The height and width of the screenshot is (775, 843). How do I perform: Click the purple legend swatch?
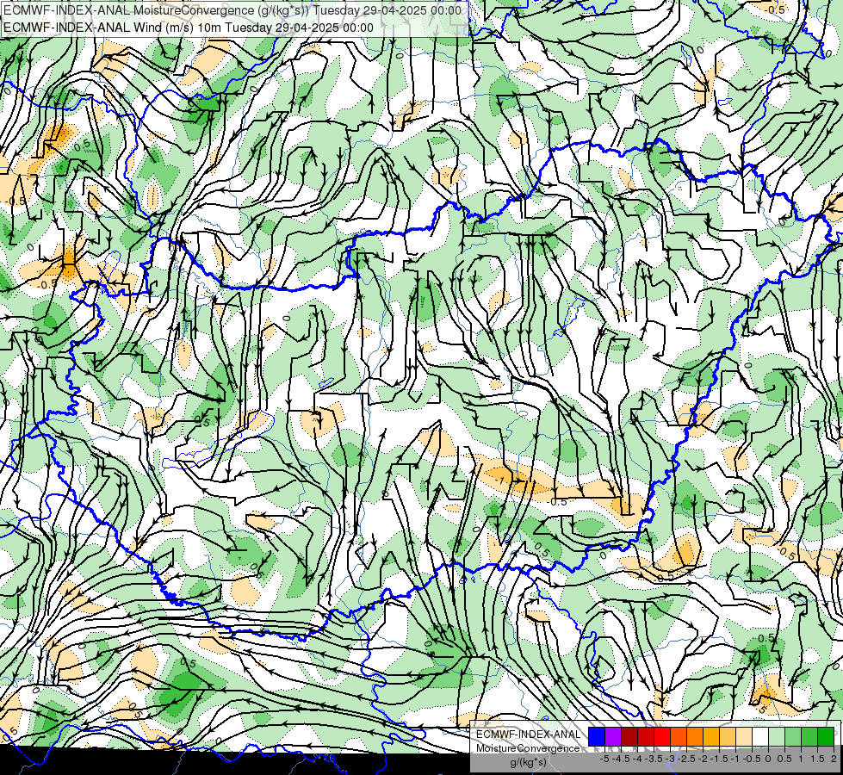[x=613, y=737]
